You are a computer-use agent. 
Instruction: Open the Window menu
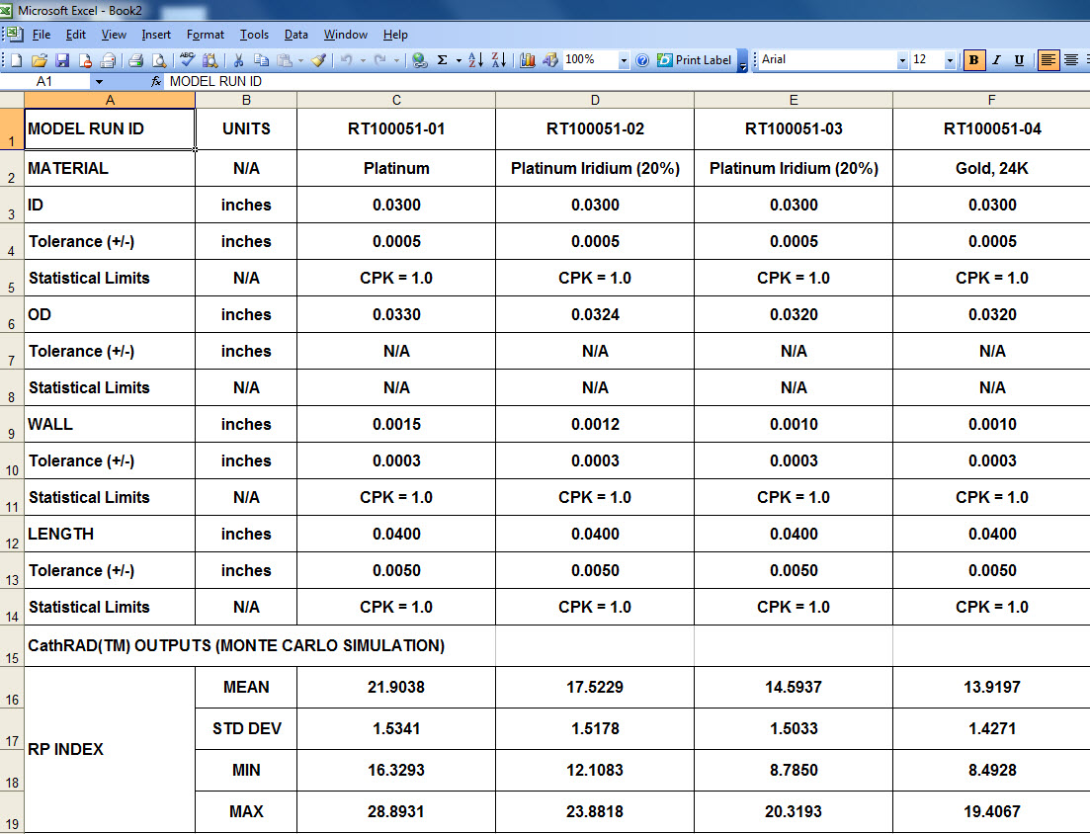[x=346, y=35]
